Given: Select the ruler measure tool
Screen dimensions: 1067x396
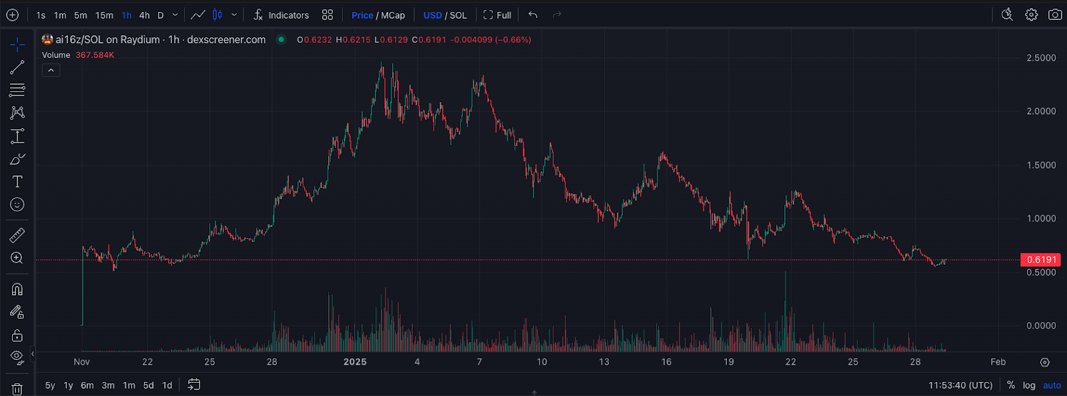Looking at the screenshot, I should click(17, 235).
